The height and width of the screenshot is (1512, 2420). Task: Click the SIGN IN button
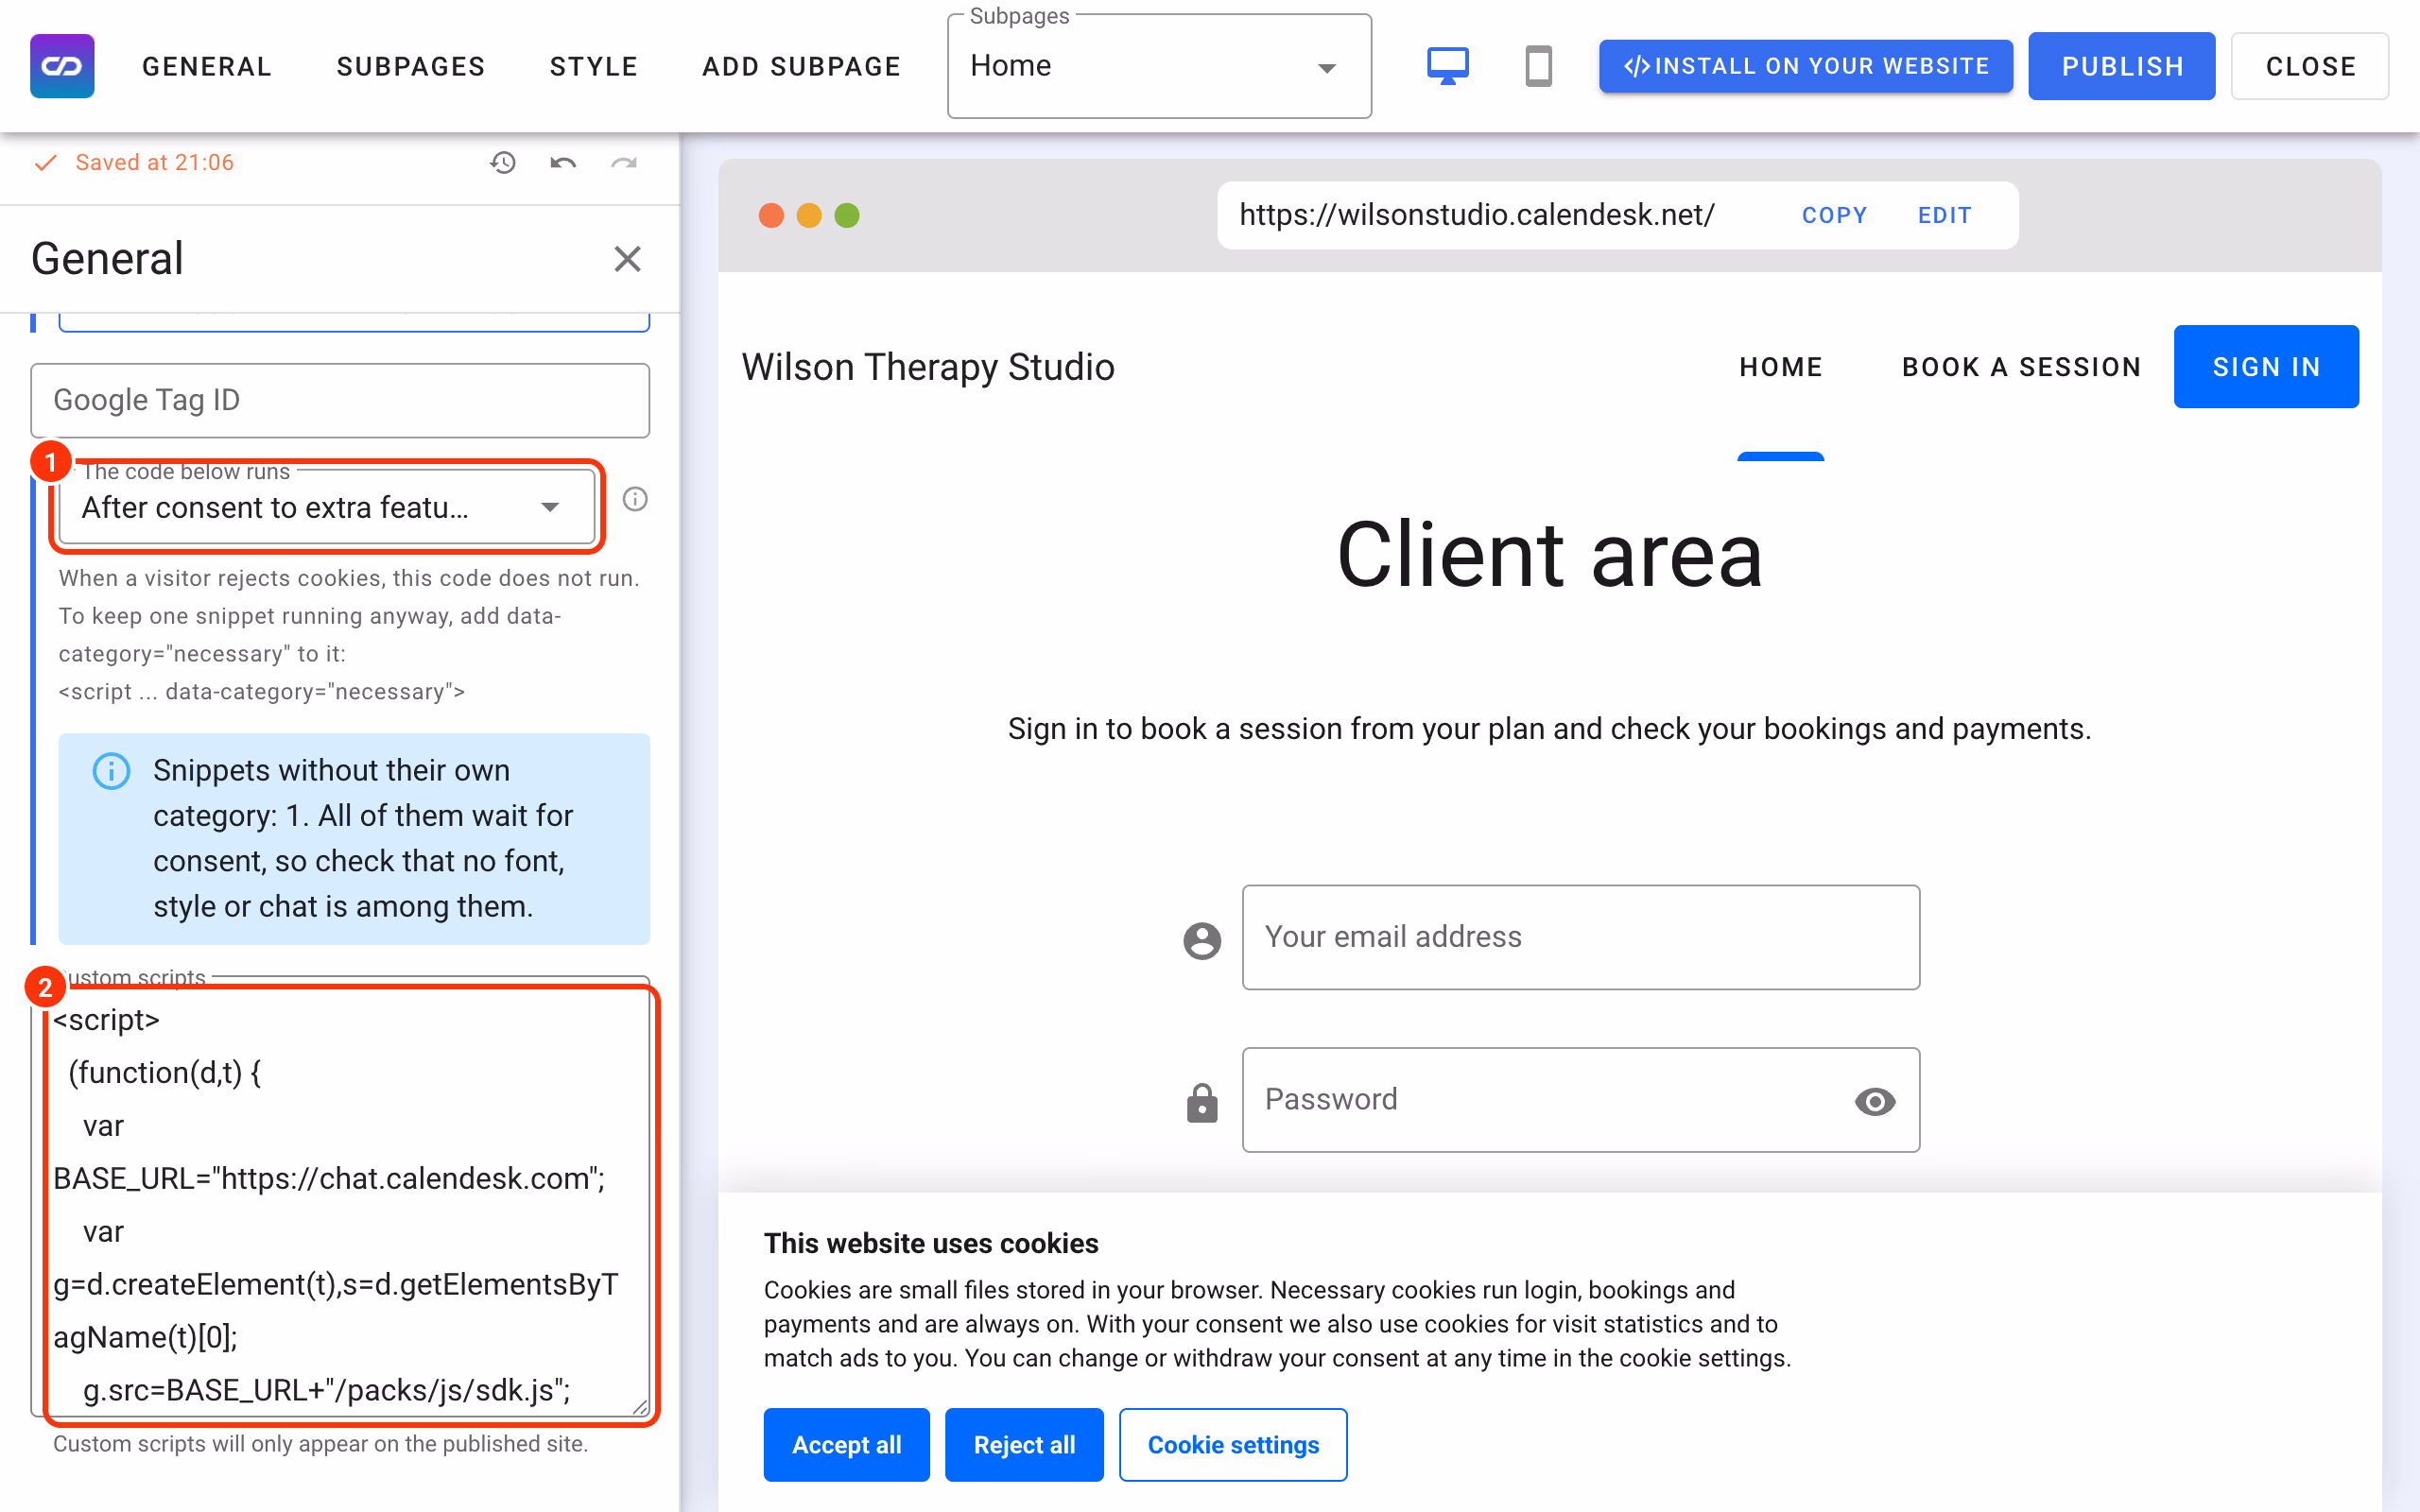[x=2266, y=367]
